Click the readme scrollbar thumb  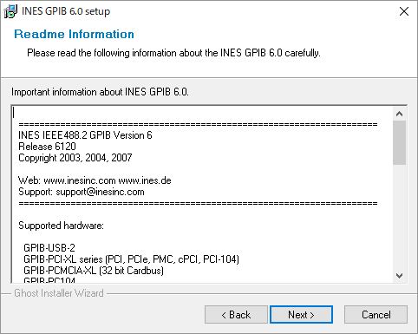point(399,142)
